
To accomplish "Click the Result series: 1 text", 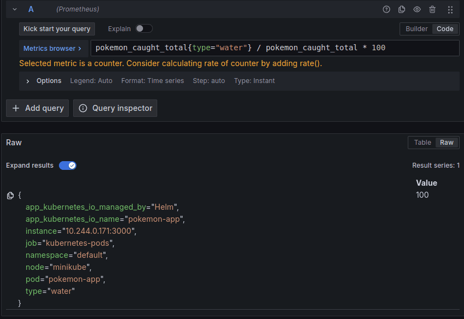I will click(436, 166).
